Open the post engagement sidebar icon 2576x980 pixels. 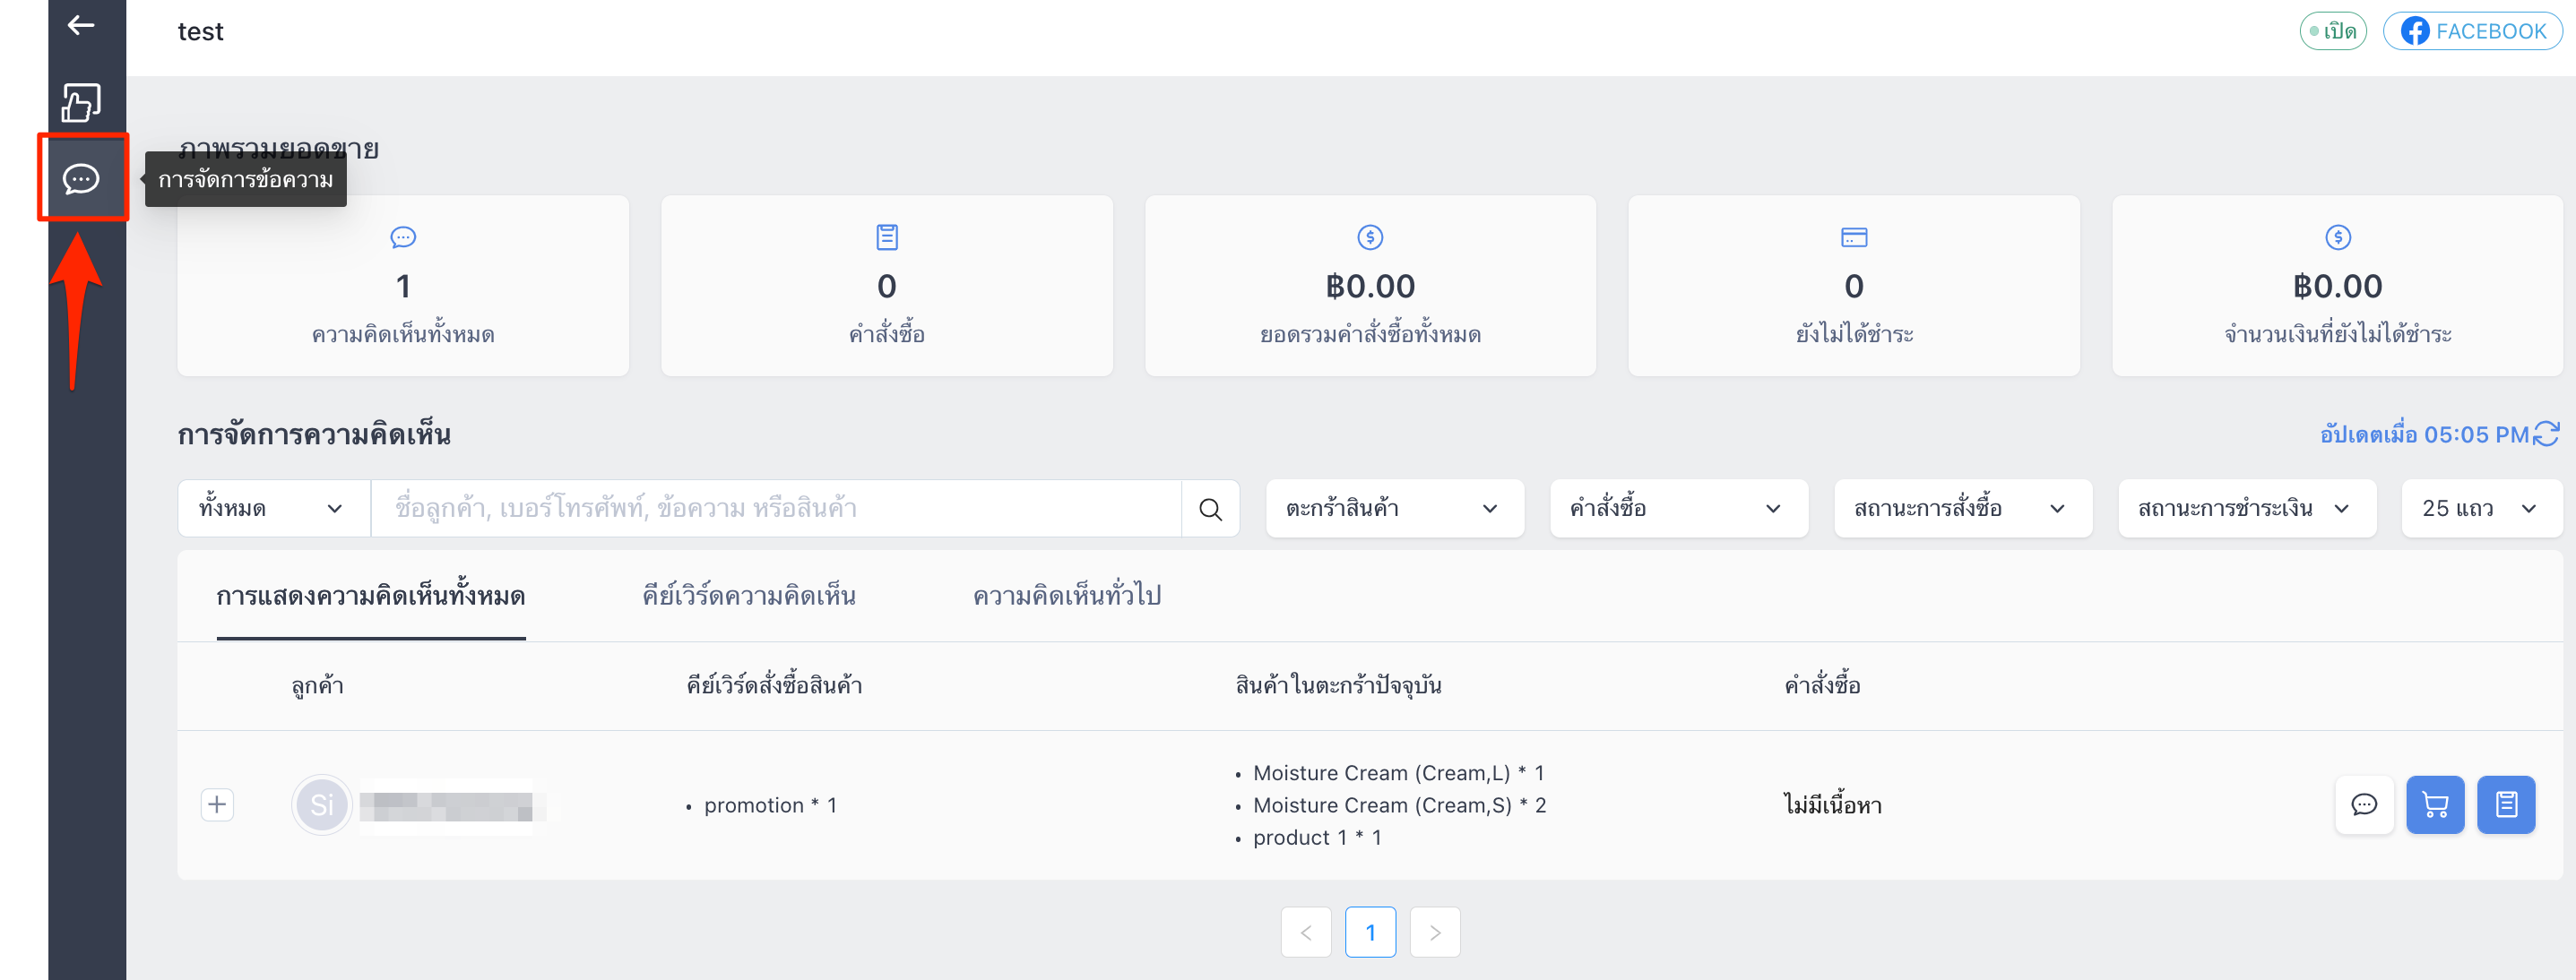click(x=81, y=102)
